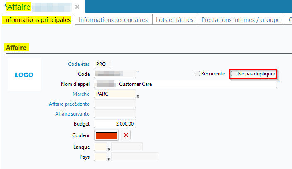Open the lookup icon beside the Langue field
This screenshot has width=292, height=169.
109,150
